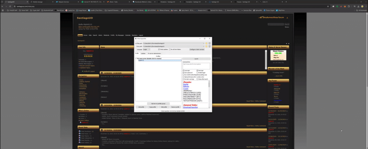368x149 pixels.
Task: Switch to the Updates tab
Action: tap(143, 53)
